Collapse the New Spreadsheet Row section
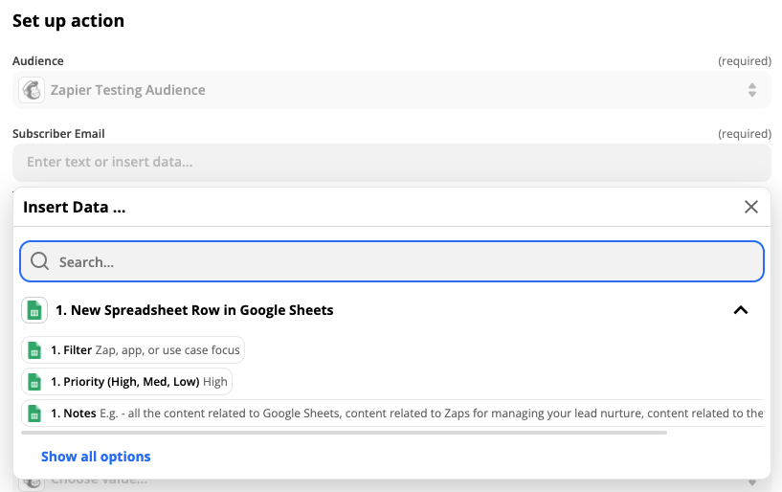 tap(740, 310)
